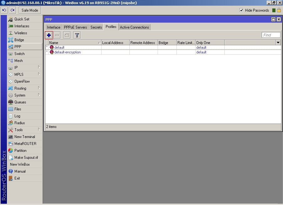Expand the Tools submenu arrow
Viewport: 283px width, 205px height.
pos(39,130)
